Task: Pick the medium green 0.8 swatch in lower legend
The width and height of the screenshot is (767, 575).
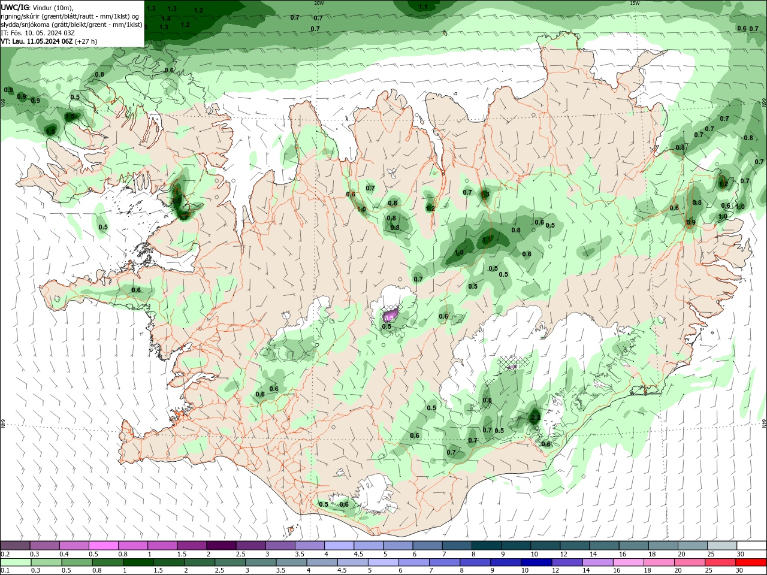Action: pos(108,562)
